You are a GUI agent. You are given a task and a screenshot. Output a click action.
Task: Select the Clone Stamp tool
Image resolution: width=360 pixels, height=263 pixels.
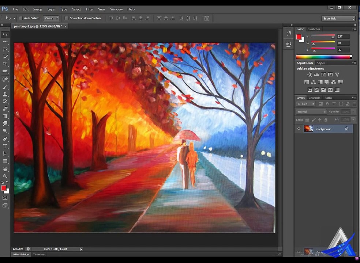(x=5, y=94)
